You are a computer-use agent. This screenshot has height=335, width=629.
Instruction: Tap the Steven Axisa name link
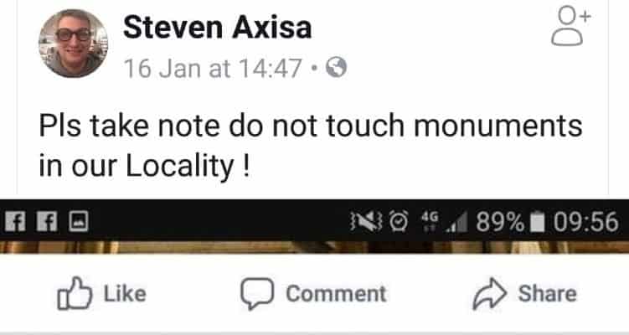pyautogui.click(x=218, y=28)
